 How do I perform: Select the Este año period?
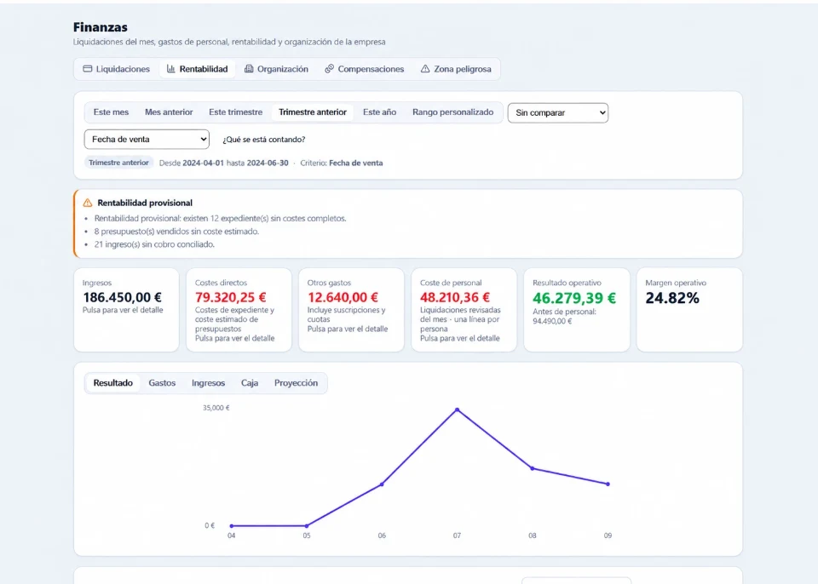point(379,112)
